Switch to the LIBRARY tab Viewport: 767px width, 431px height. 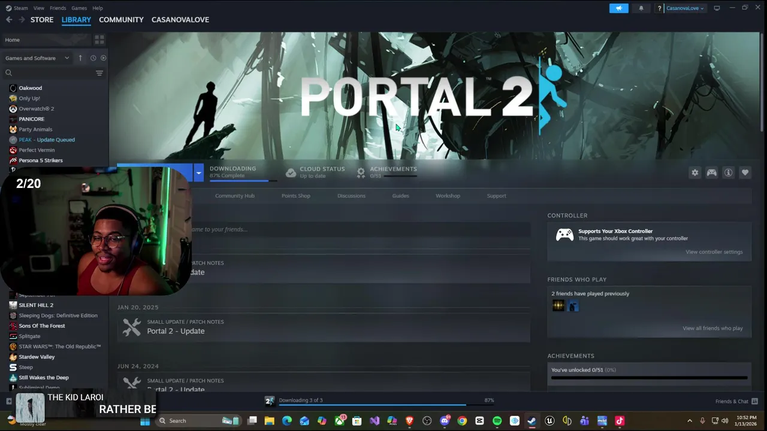tap(76, 20)
